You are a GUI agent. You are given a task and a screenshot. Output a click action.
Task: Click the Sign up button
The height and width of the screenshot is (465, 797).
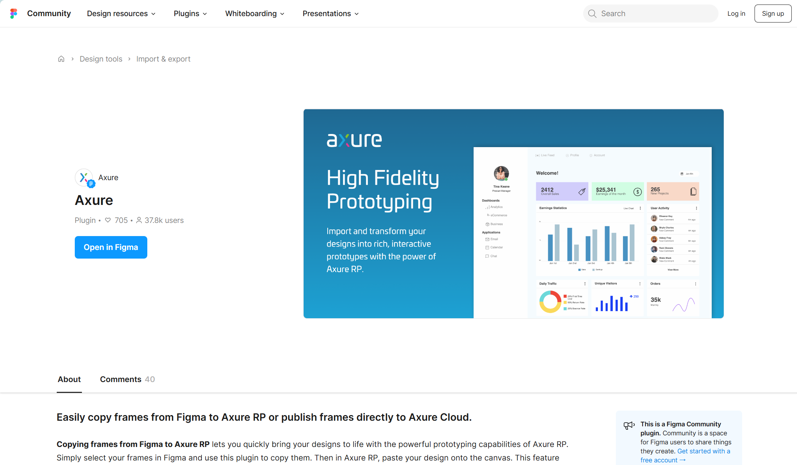click(773, 14)
